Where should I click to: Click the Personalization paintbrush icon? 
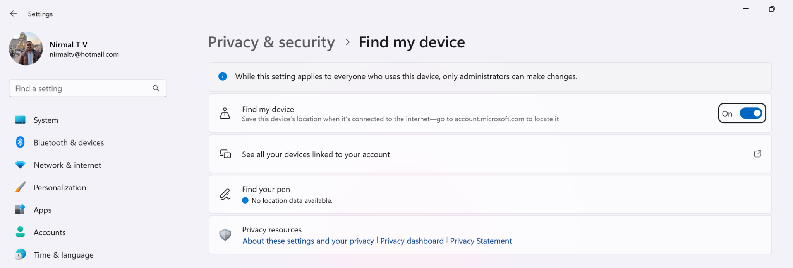click(20, 187)
